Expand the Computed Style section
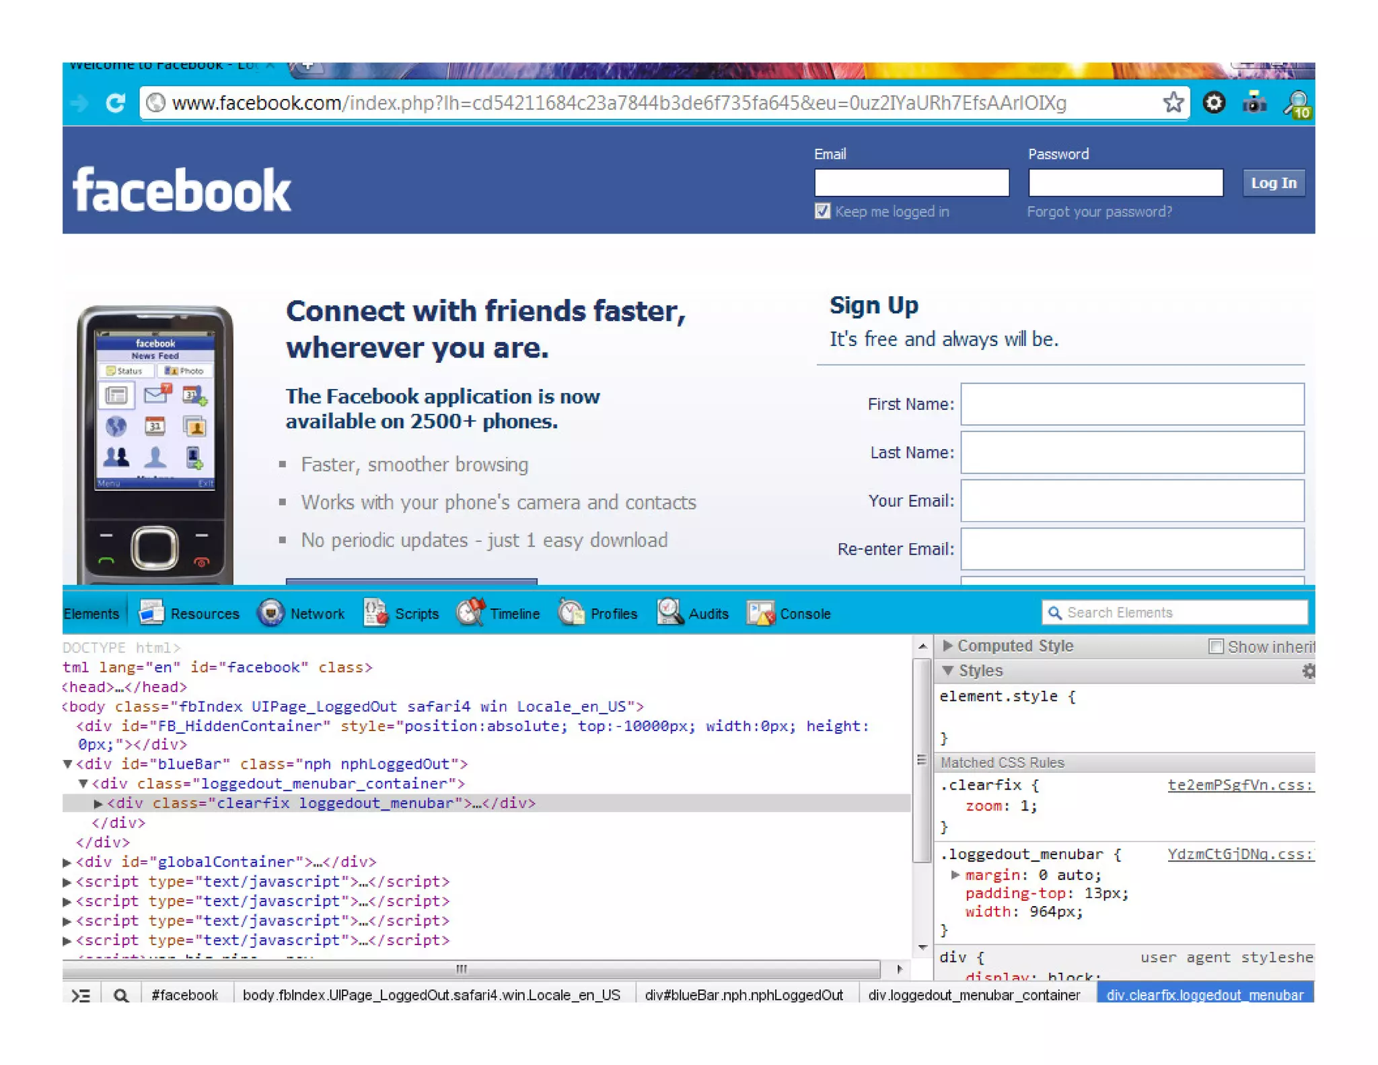Image resolution: width=1378 pixels, height=1065 pixels. 947,646
